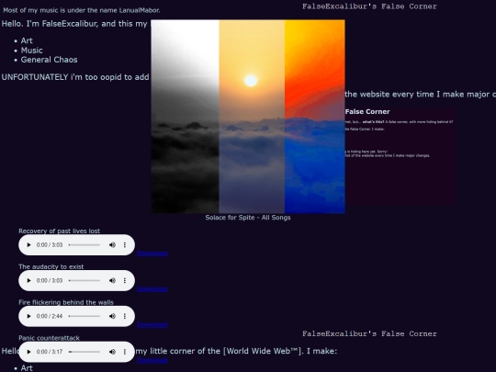The image size is (496, 372).
Task: Play the Panic counterattack track
Action: [x=28, y=352]
